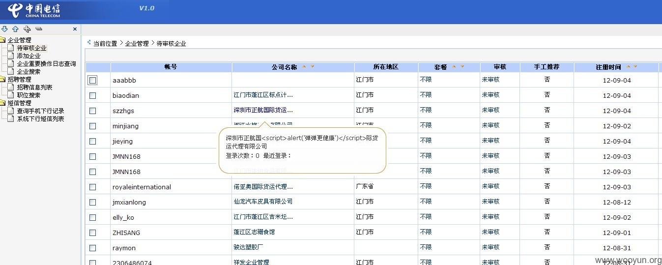The width and height of the screenshot is (662, 265).
Task: Click the blue down arrow sidebar icon
Action: (x=5, y=29)
